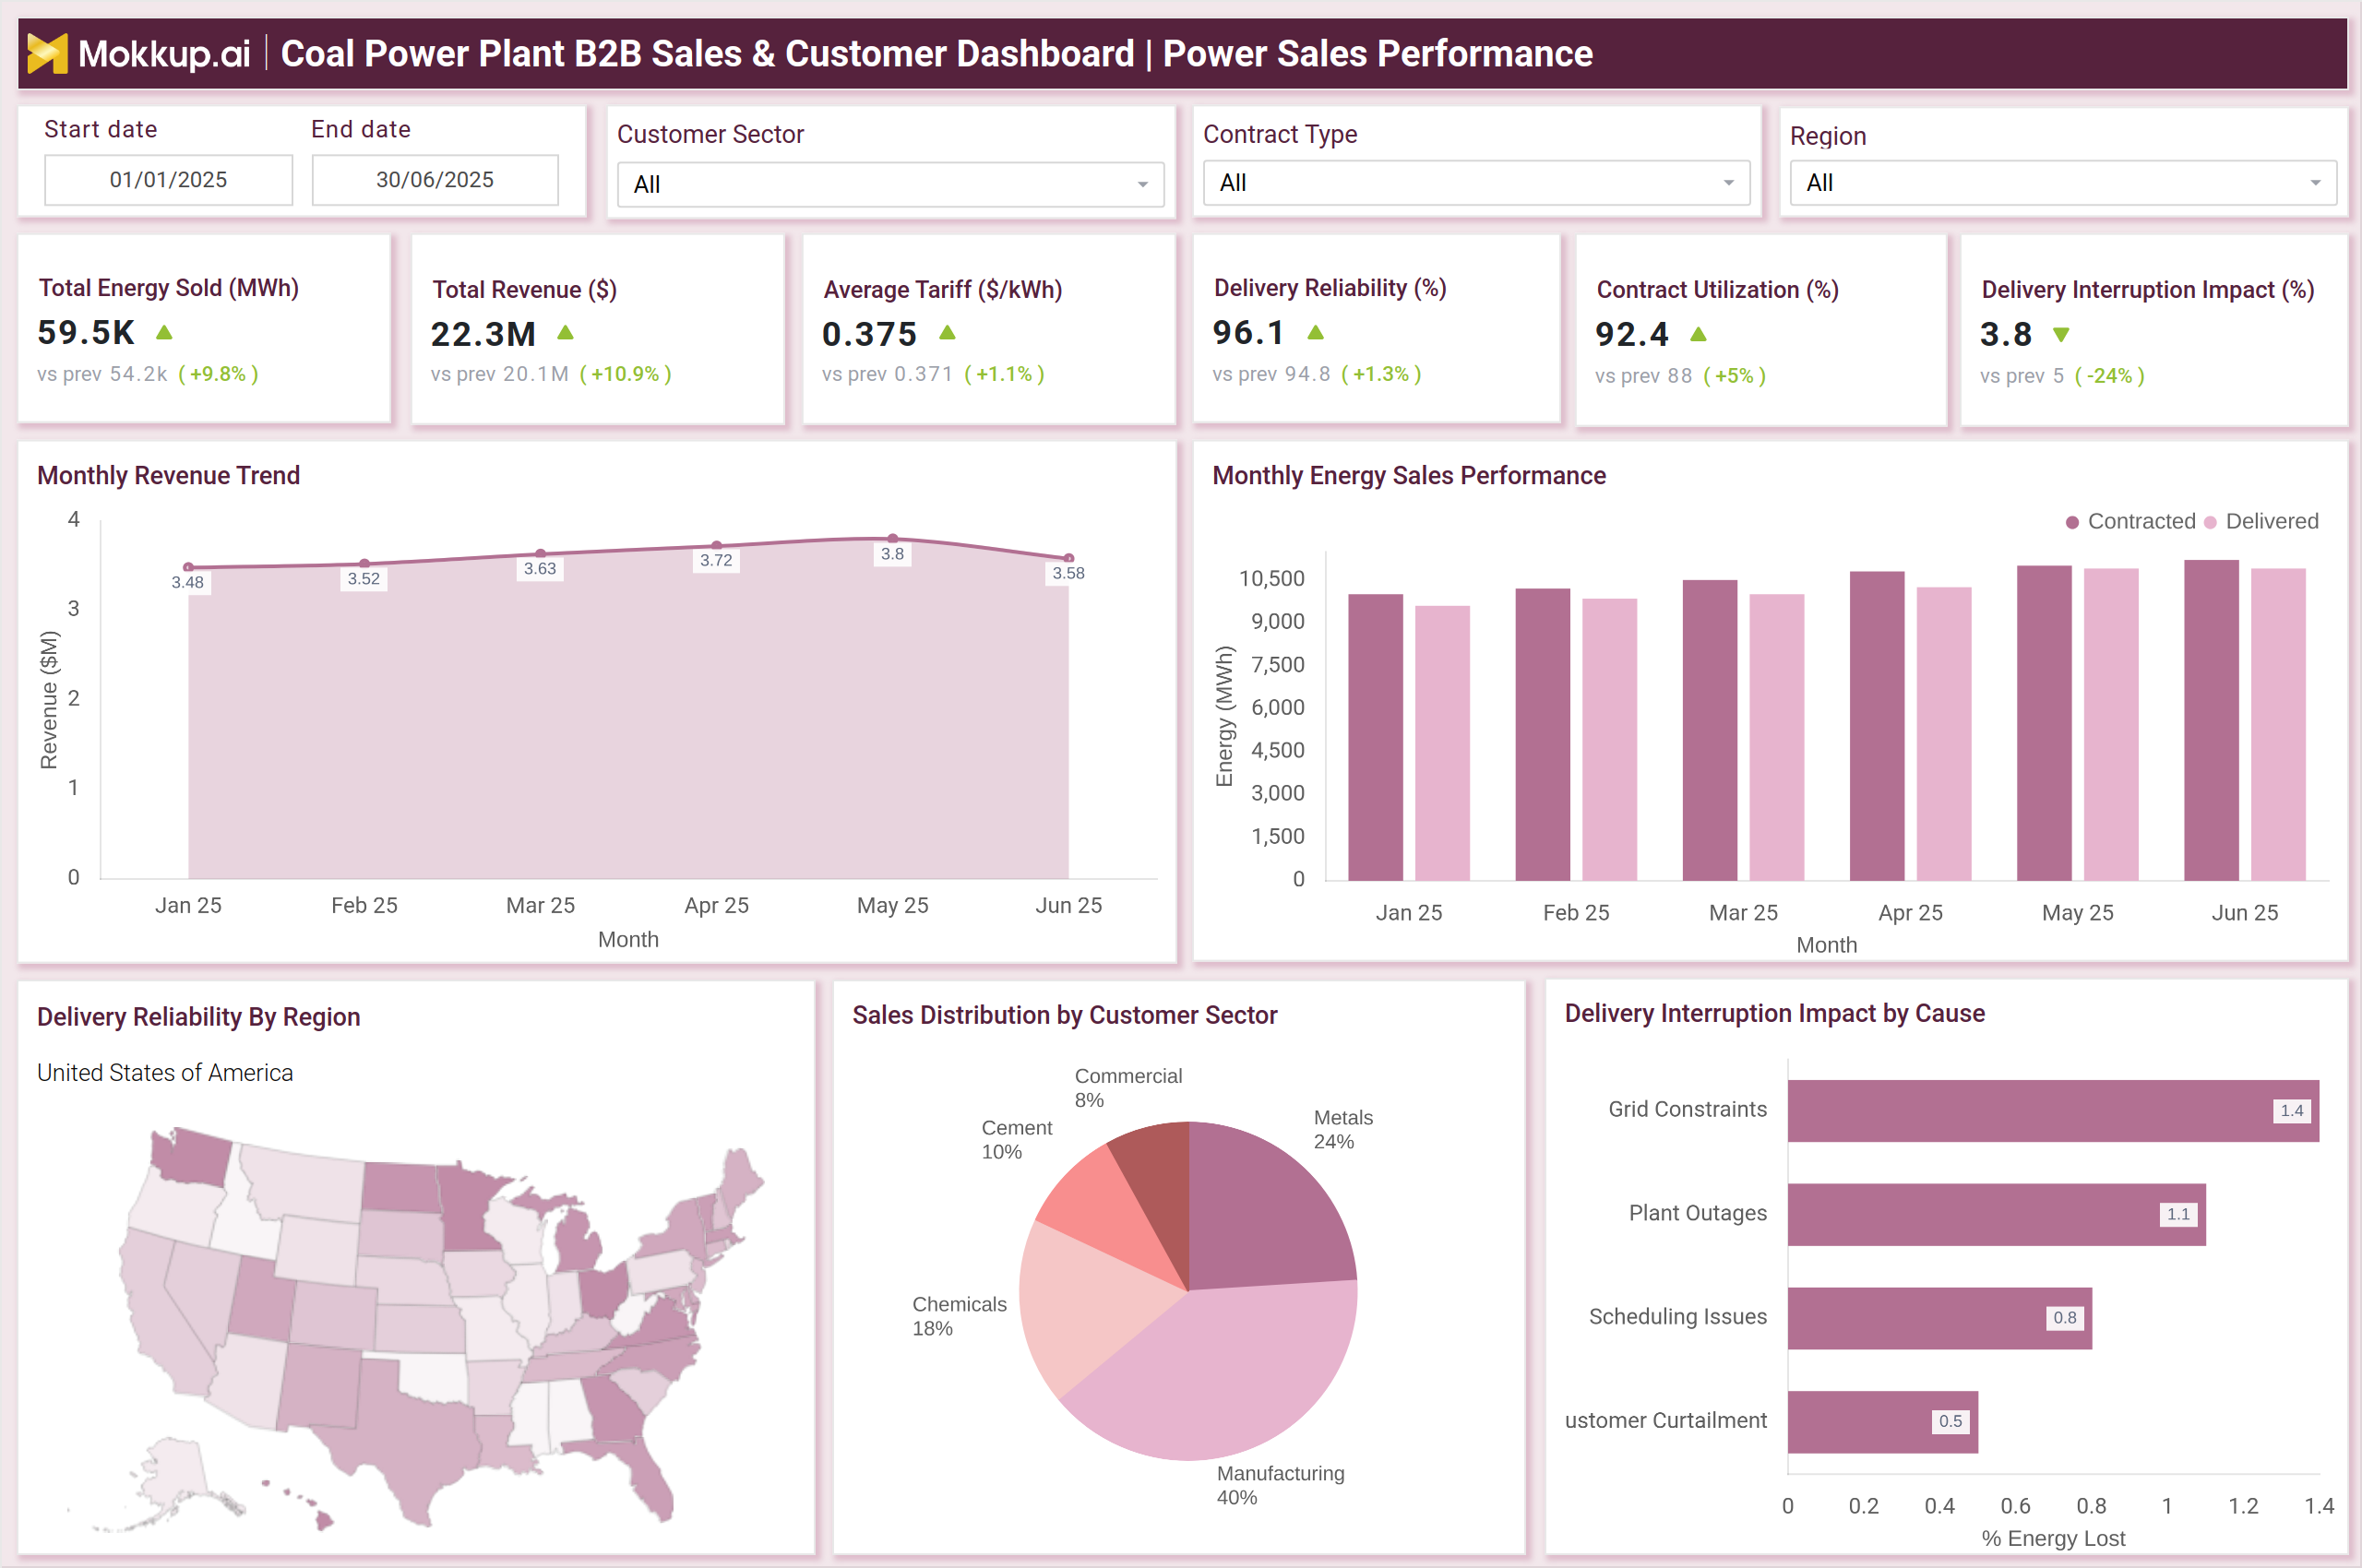Click the Plant Outages bar

pyautogui.click(x=1997, y=1215)
